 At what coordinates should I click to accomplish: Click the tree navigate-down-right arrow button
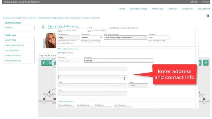(49, 63)
